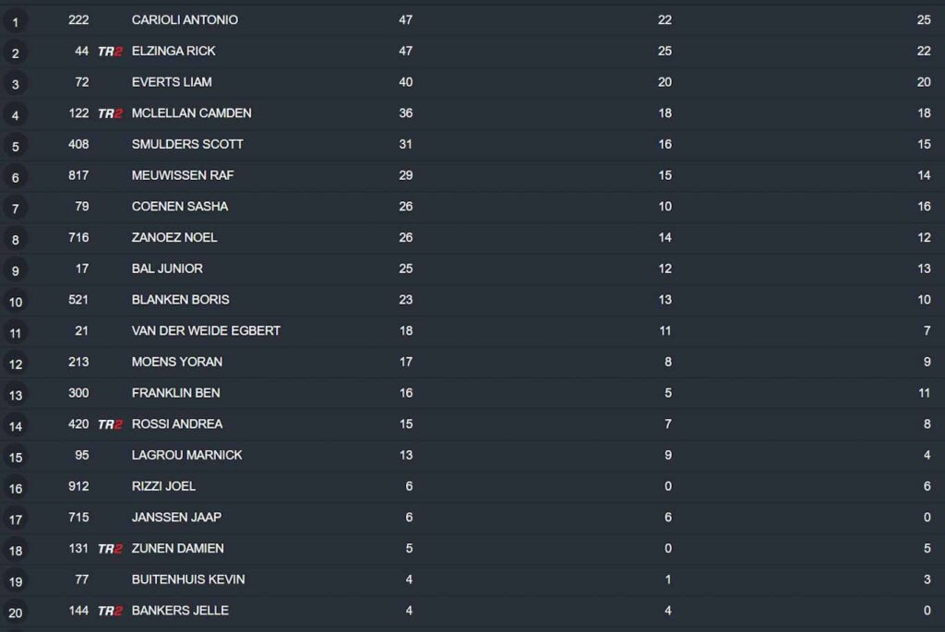Click the TR2 badge beside McLellan Camden
The width and height of the screenshot is (945, 632).
pos(110,113)
